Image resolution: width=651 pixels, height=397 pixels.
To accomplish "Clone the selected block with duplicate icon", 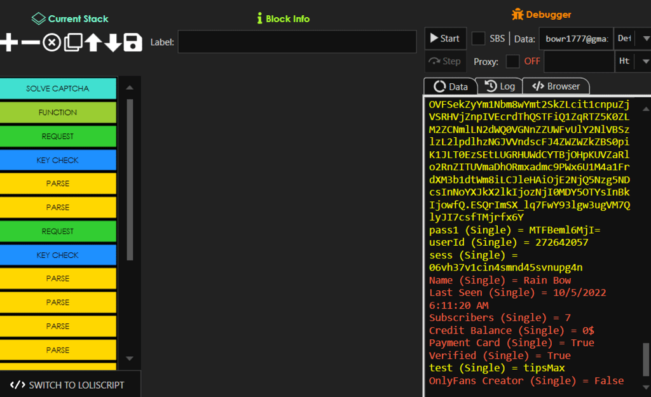I will click(x=73, y=43).
